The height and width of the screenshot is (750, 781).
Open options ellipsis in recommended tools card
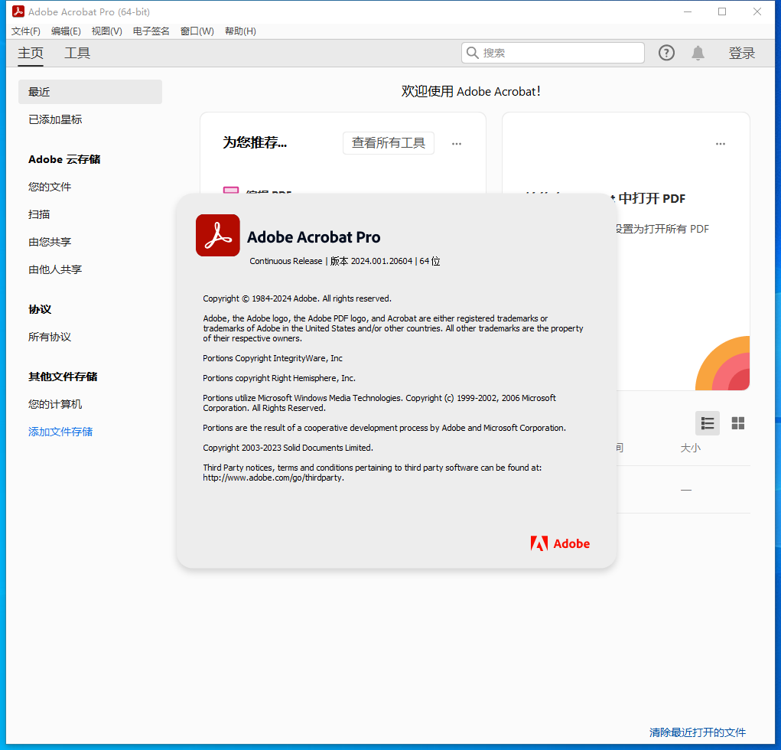pyautogui.click(x=456, y=144)
